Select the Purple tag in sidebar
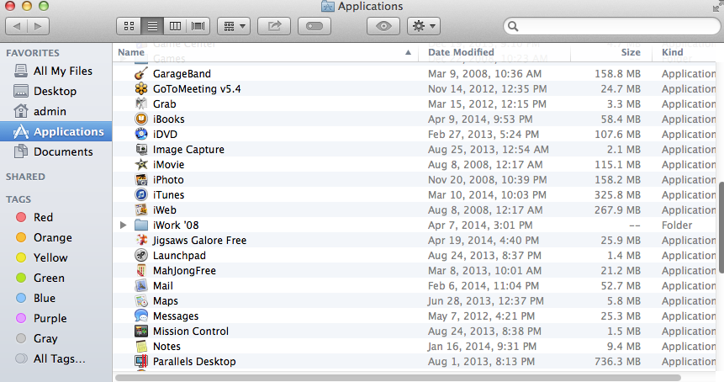Screen dimensions: 724x382 click(x=55, y=318)
